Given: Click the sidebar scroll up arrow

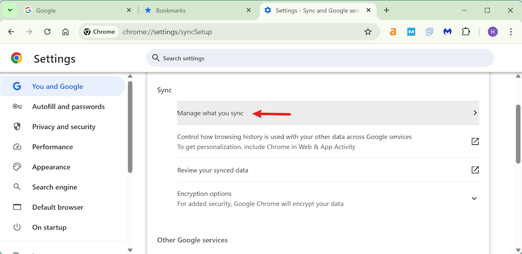Looking at the screenshot, I should pyautogui.click(x=130, y=76).
